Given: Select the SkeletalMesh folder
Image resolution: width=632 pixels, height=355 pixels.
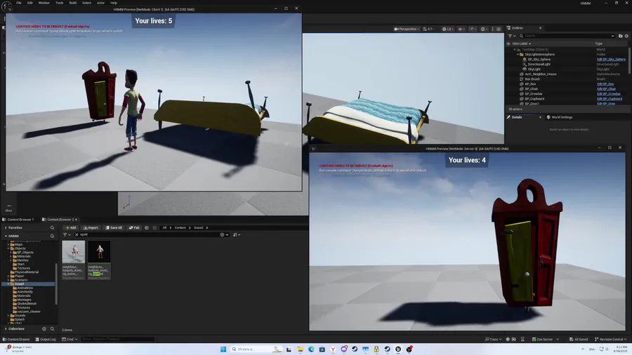Looking at the screenshot, I should click(x=27, y=304).
